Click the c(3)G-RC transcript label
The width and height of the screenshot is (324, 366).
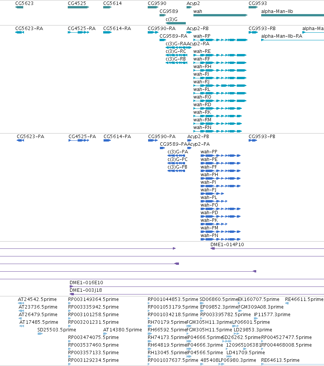[x=176, y=51]
